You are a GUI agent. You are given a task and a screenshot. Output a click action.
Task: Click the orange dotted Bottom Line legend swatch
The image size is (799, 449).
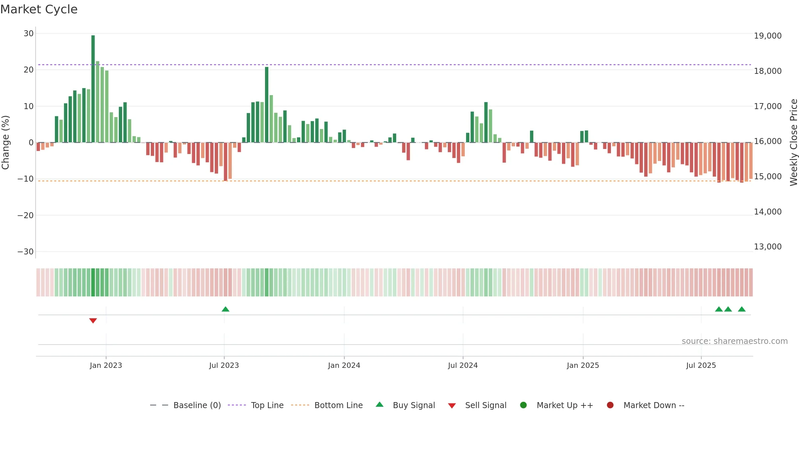(300, 405)
